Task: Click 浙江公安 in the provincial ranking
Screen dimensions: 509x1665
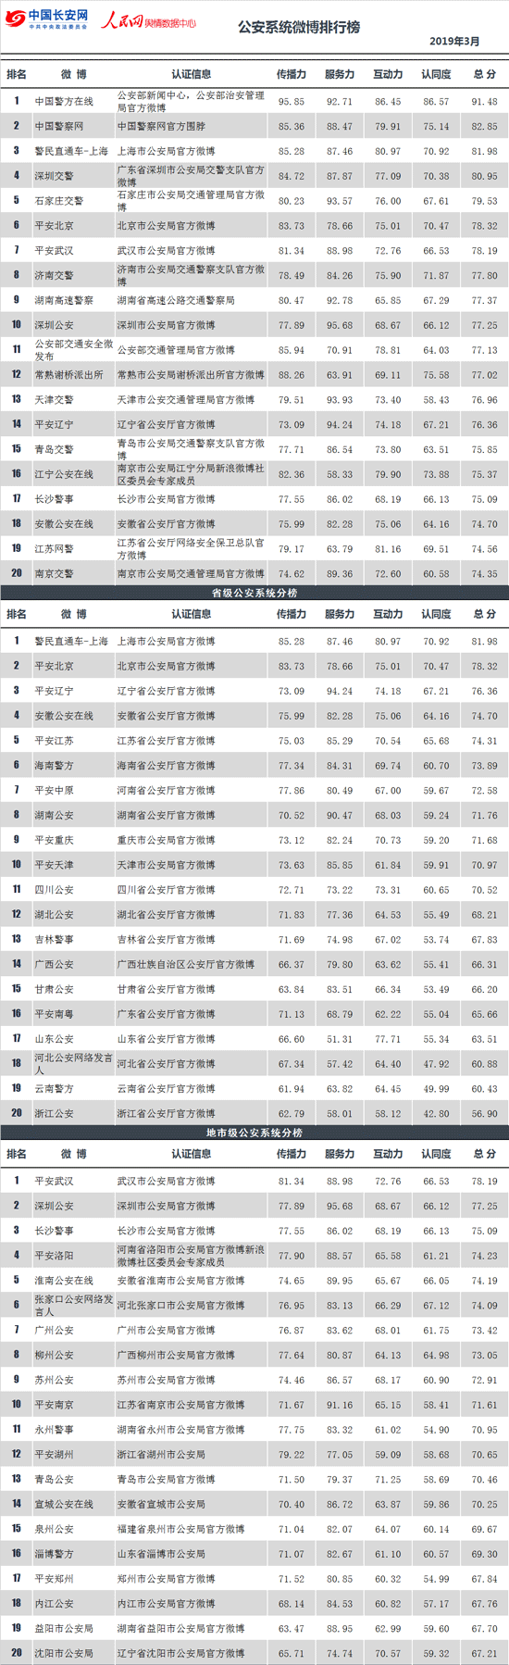Action: click(55, 1114)
